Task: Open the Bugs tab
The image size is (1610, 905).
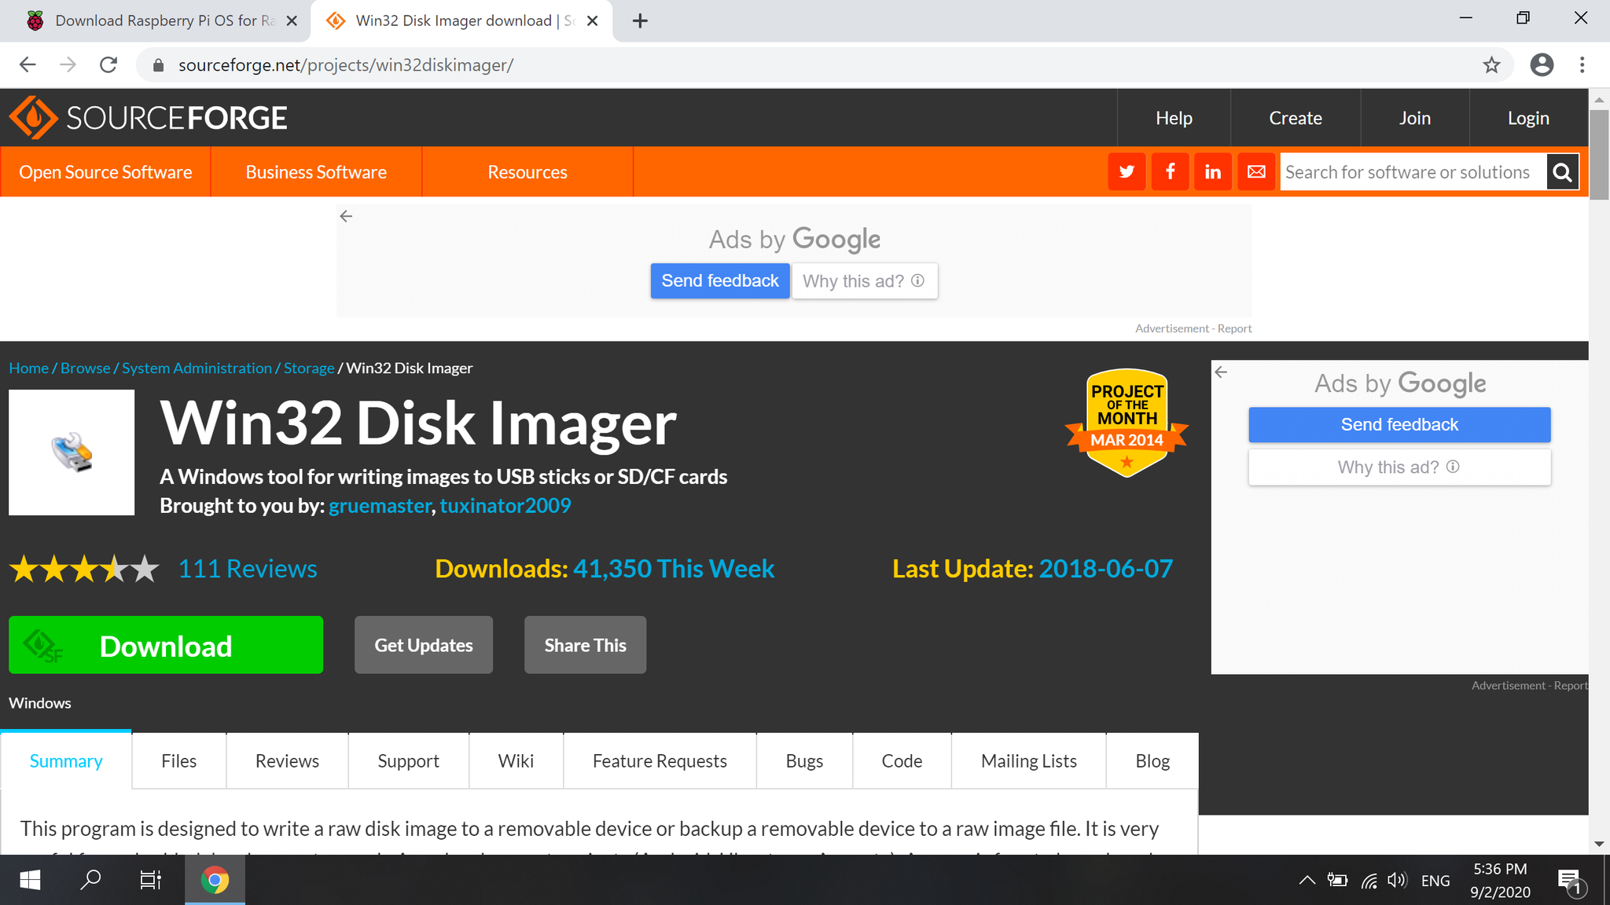Action: pyautogui.click(x=804, y=760)
